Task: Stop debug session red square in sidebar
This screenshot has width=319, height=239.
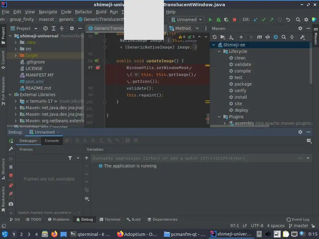Action: [x=11, y=175]
